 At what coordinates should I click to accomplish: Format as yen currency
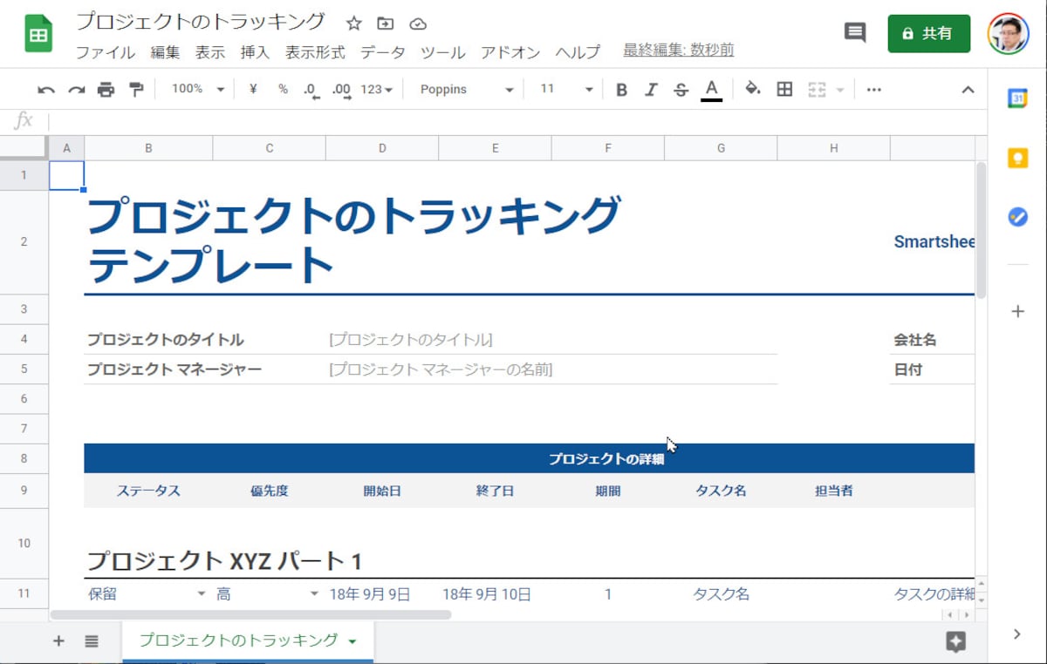coord(253,89)
